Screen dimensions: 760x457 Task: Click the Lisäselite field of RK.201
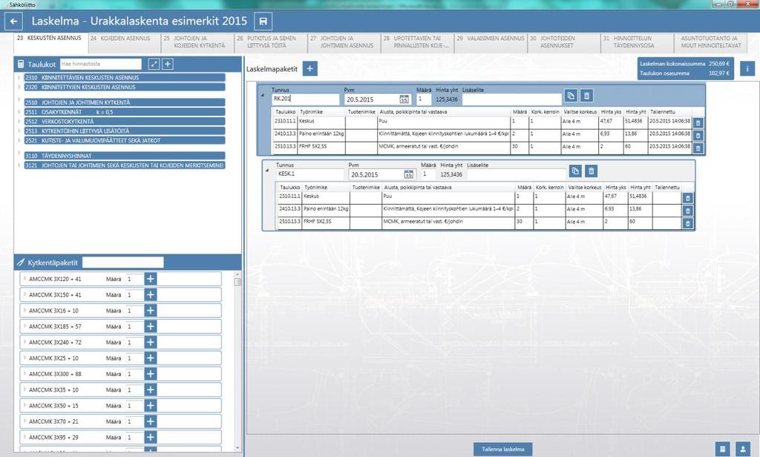click(x=512, y=99)
